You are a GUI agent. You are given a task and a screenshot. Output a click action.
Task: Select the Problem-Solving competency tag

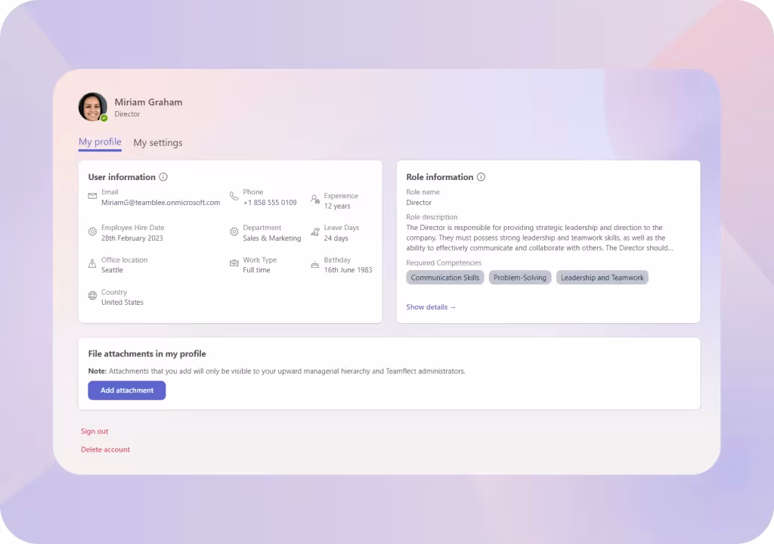520,278
